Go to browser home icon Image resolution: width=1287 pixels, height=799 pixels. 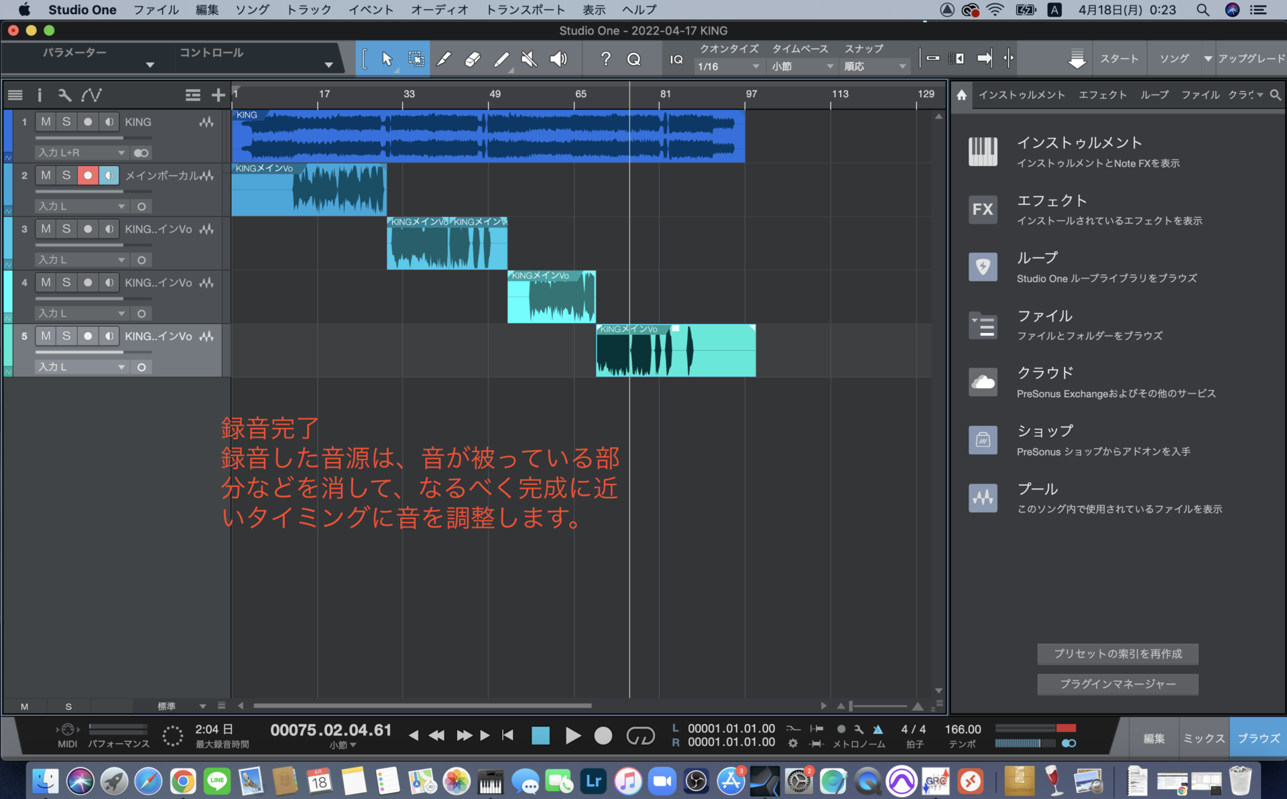[961, 95]
